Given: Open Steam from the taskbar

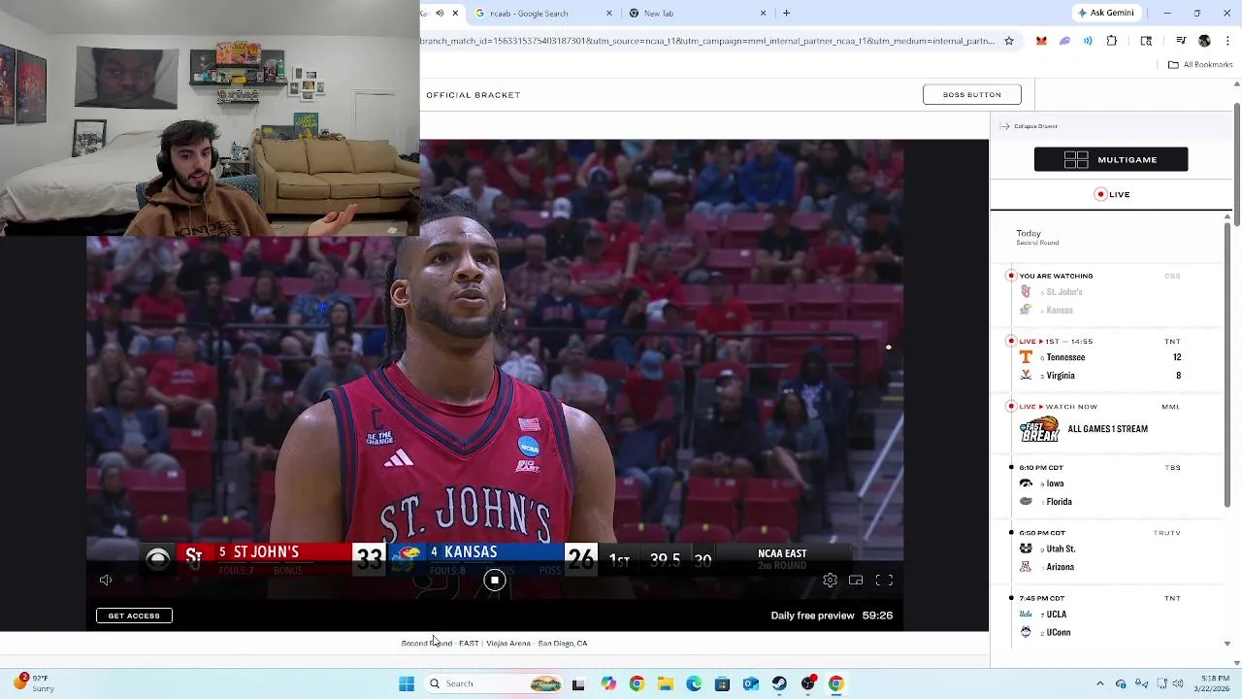Looking at the screenshot, I should click(x=779, y=683).
